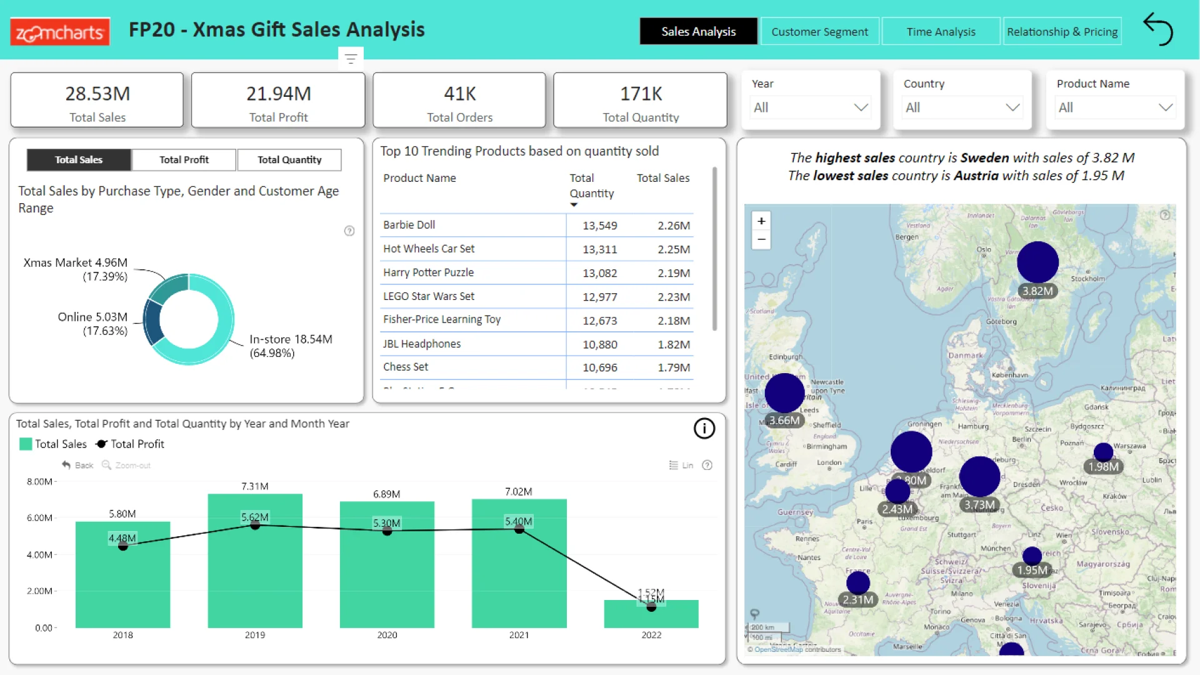This screenshot has height=675, width=1200.
Task: Click the zoomcharts logo
Action: [60, 32]
